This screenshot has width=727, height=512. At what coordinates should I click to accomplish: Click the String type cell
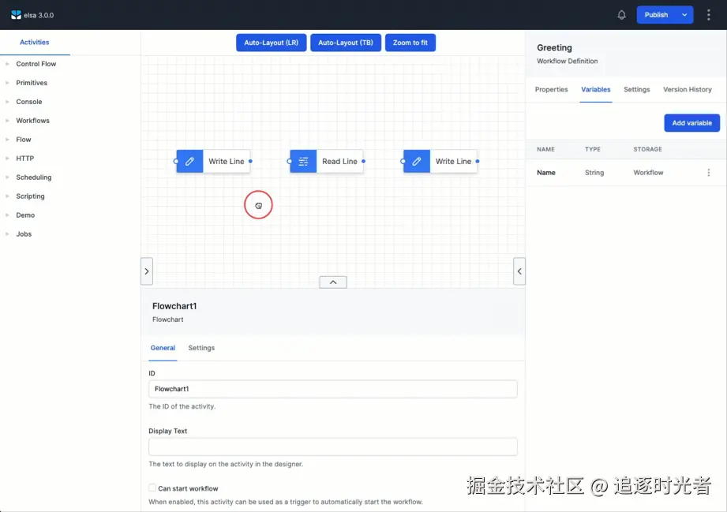(594, 172)
